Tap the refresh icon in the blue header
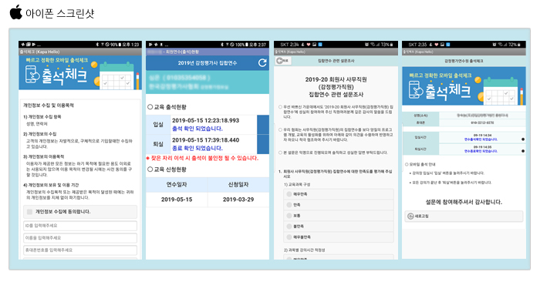This screenshot has width=540, height=305. point(262,63)
